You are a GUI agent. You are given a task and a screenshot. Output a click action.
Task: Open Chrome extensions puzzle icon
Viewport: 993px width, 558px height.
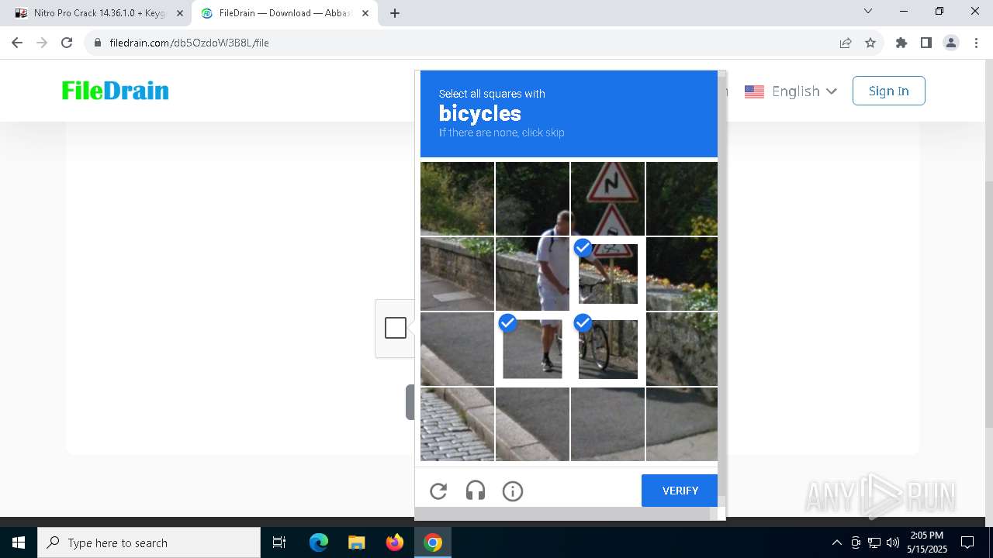(x=901, y=43)
